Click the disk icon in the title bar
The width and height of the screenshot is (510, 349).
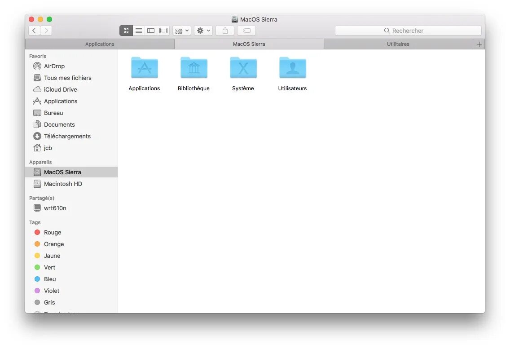point(234,19)
